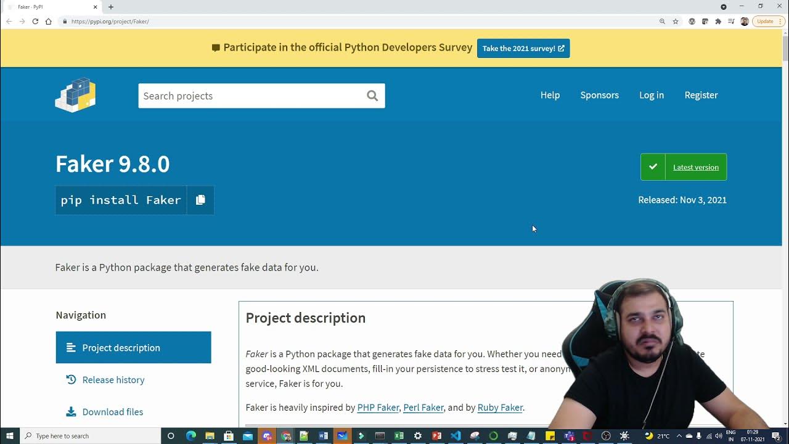Open Cortana circle on taskbar
The width and height of the screenshot is (789, 444).
[171, 436]
